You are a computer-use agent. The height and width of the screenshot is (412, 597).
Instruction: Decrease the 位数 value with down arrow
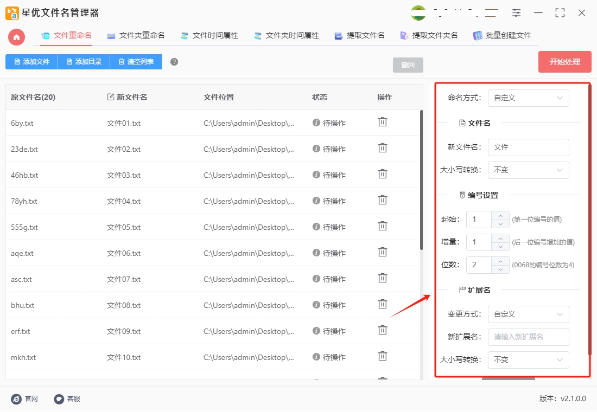[x=500, y=269]
